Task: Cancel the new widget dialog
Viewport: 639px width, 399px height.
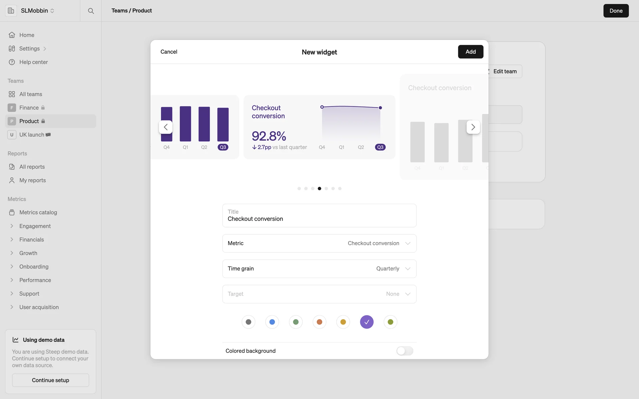Action: pos(169,52)
